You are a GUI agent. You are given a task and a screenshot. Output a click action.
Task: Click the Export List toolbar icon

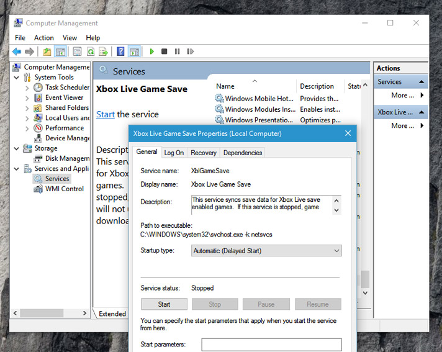click(104, 52)
